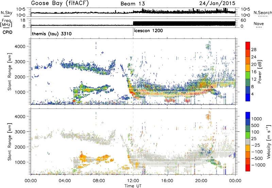The height and width of the screenshot is (188, 272).
Task: Click the "04:00" time axis tick label
Action: tap(65, 181)
